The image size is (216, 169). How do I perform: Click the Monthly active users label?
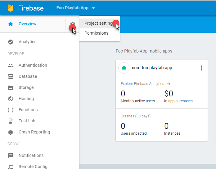[x=138, y=101]
